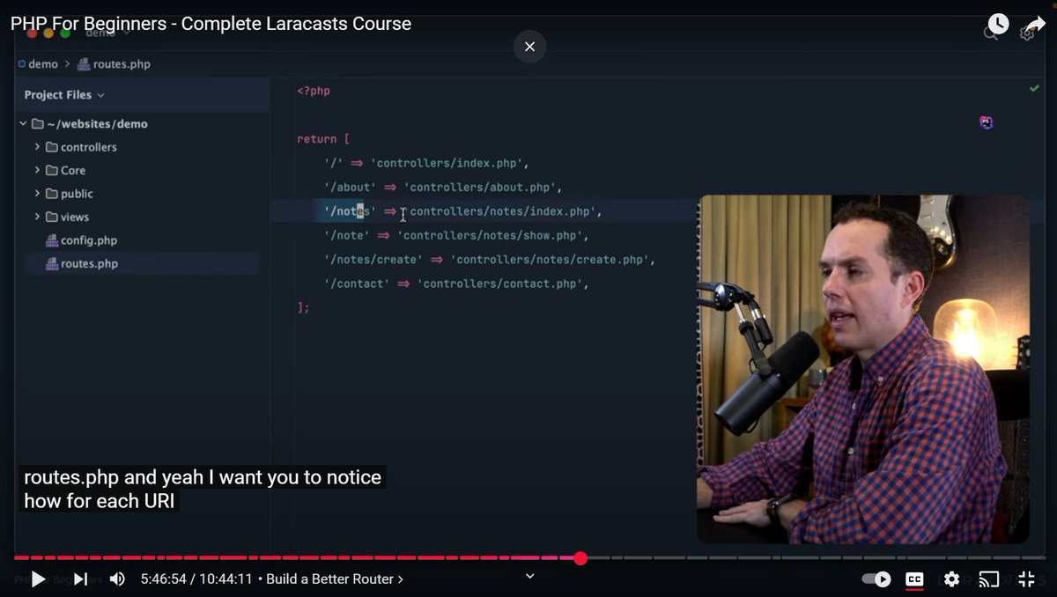This screenshot has width=1057, height=597.
Task: Open the Project Files view dropdown
Action: 64,95
